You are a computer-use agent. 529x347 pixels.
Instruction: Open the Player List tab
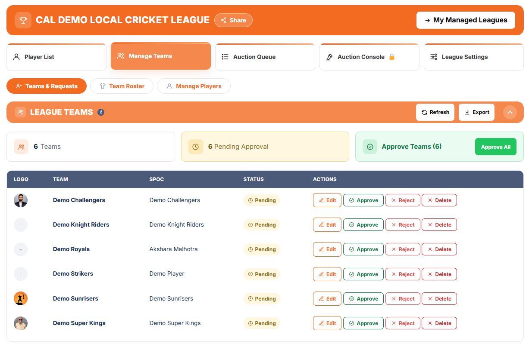pos(56,57)
